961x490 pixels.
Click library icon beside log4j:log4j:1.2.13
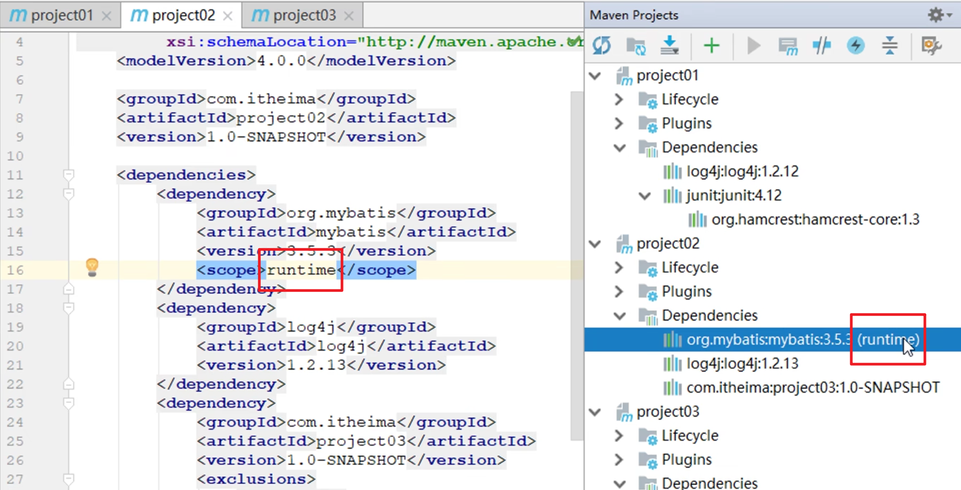pyautogui.click(x=672, y=364)
